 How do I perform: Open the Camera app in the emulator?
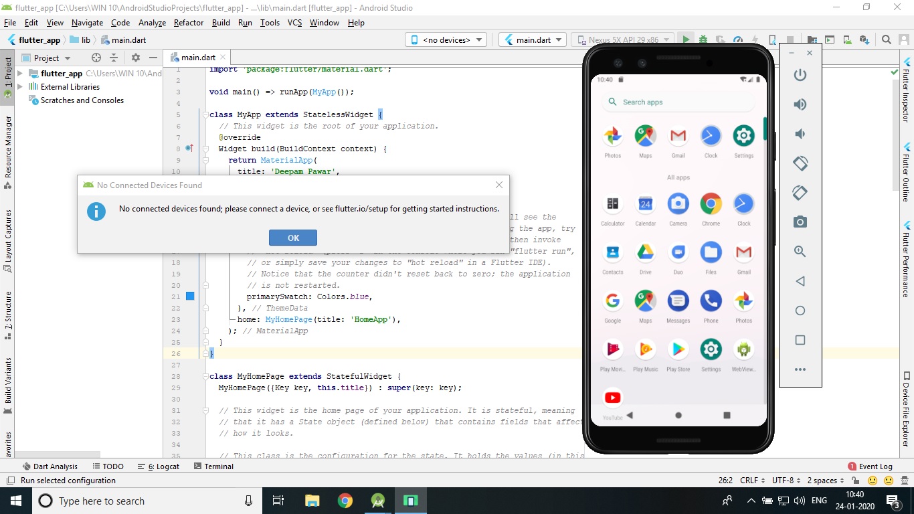[678, 209]
